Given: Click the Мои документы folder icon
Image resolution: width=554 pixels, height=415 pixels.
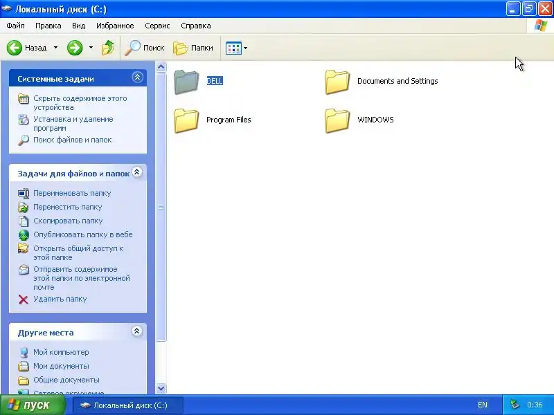Looking at the screenshot, I should [x=24, y=366].
